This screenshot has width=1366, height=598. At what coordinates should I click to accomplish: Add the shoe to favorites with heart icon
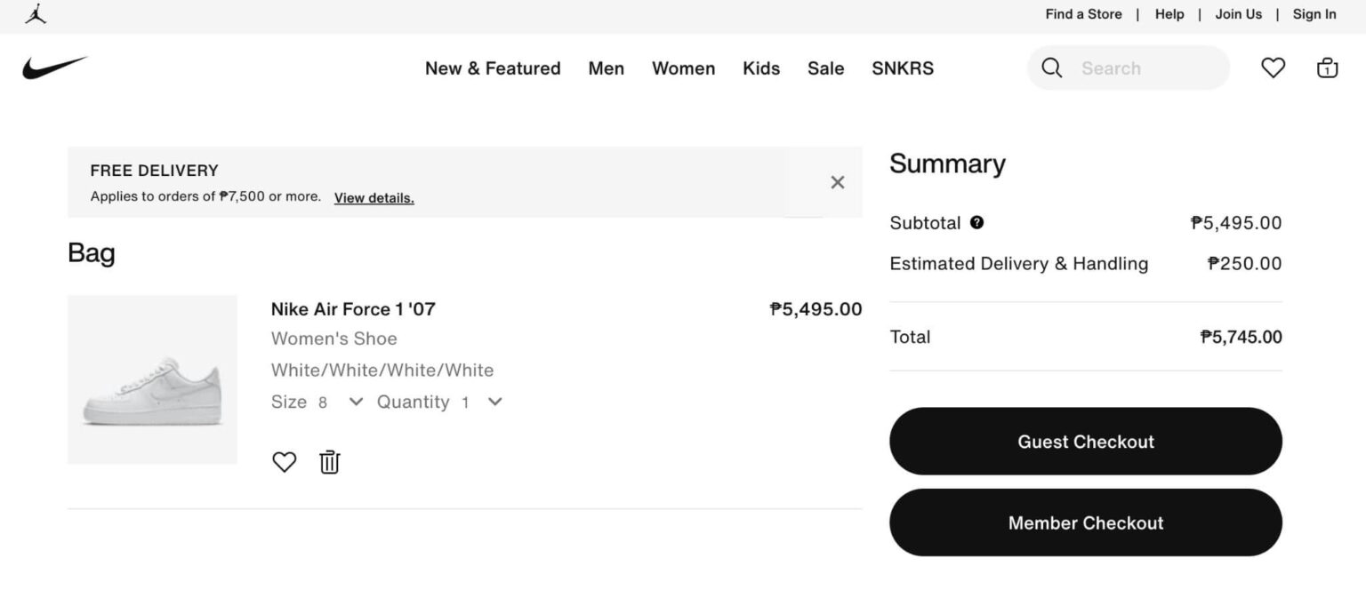(284, 461)
